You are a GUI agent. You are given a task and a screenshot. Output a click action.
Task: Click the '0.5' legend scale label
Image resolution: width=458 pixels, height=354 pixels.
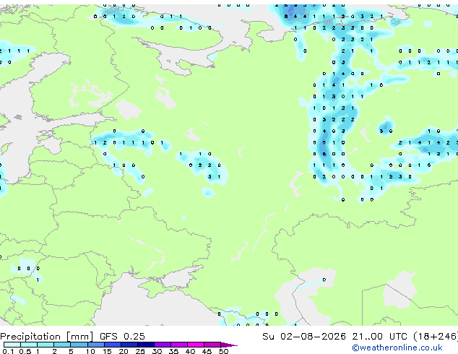(25, 351)
